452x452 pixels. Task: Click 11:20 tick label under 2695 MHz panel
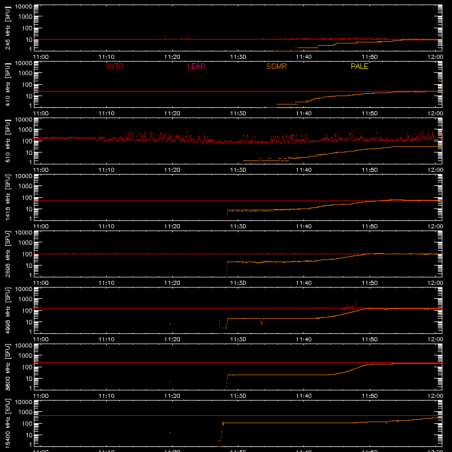[x=172, y=283]
